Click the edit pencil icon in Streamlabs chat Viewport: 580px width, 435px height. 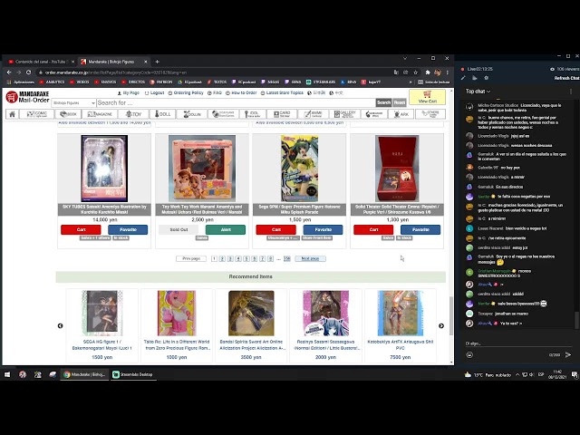463,78
